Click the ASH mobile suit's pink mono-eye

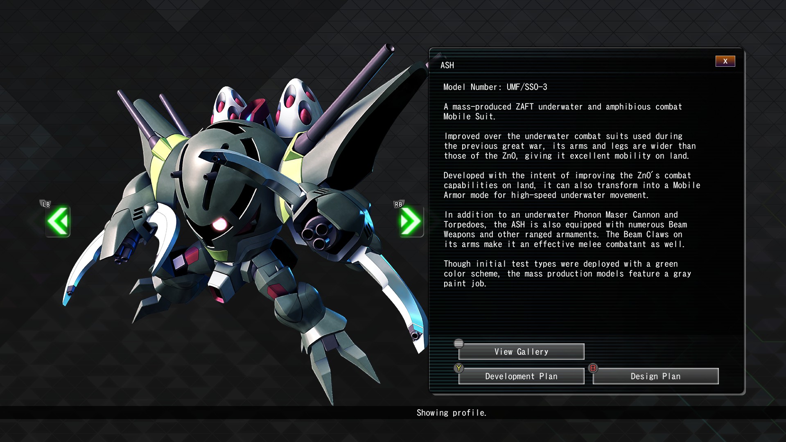pos(219,224)
